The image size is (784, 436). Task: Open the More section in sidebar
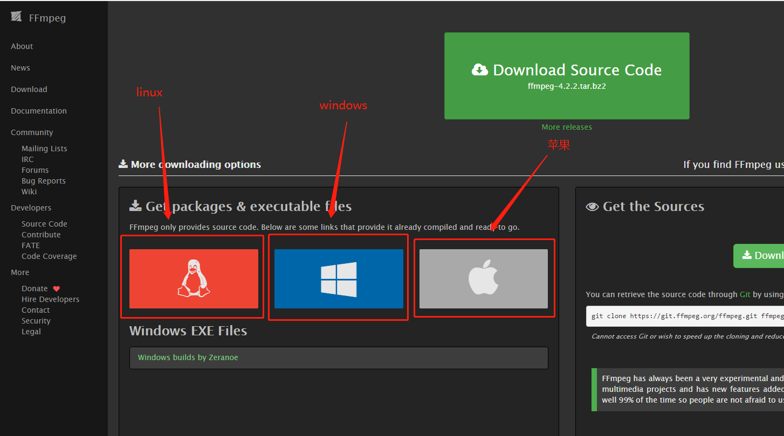20,272
